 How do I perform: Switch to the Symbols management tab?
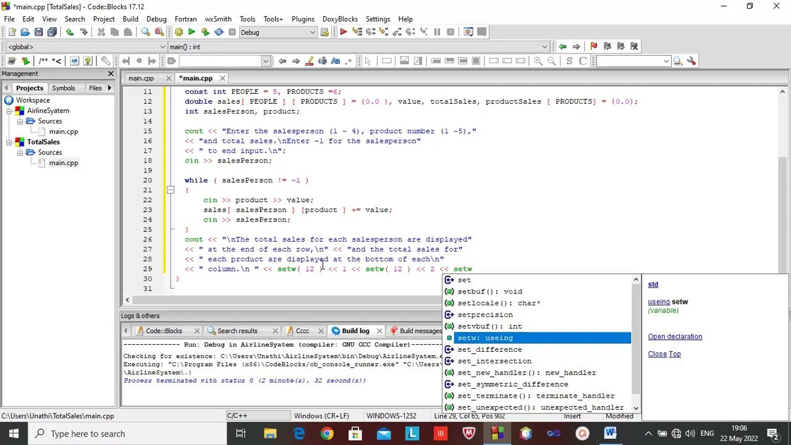point(63,88)
